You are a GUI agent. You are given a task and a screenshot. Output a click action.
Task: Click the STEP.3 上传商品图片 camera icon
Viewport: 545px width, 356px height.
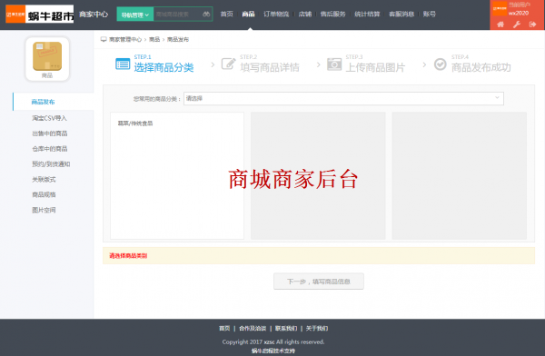click(x=334, y=64)
